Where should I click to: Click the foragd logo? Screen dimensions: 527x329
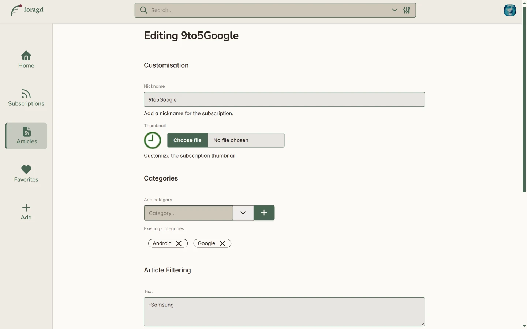[x=27, y=10]
